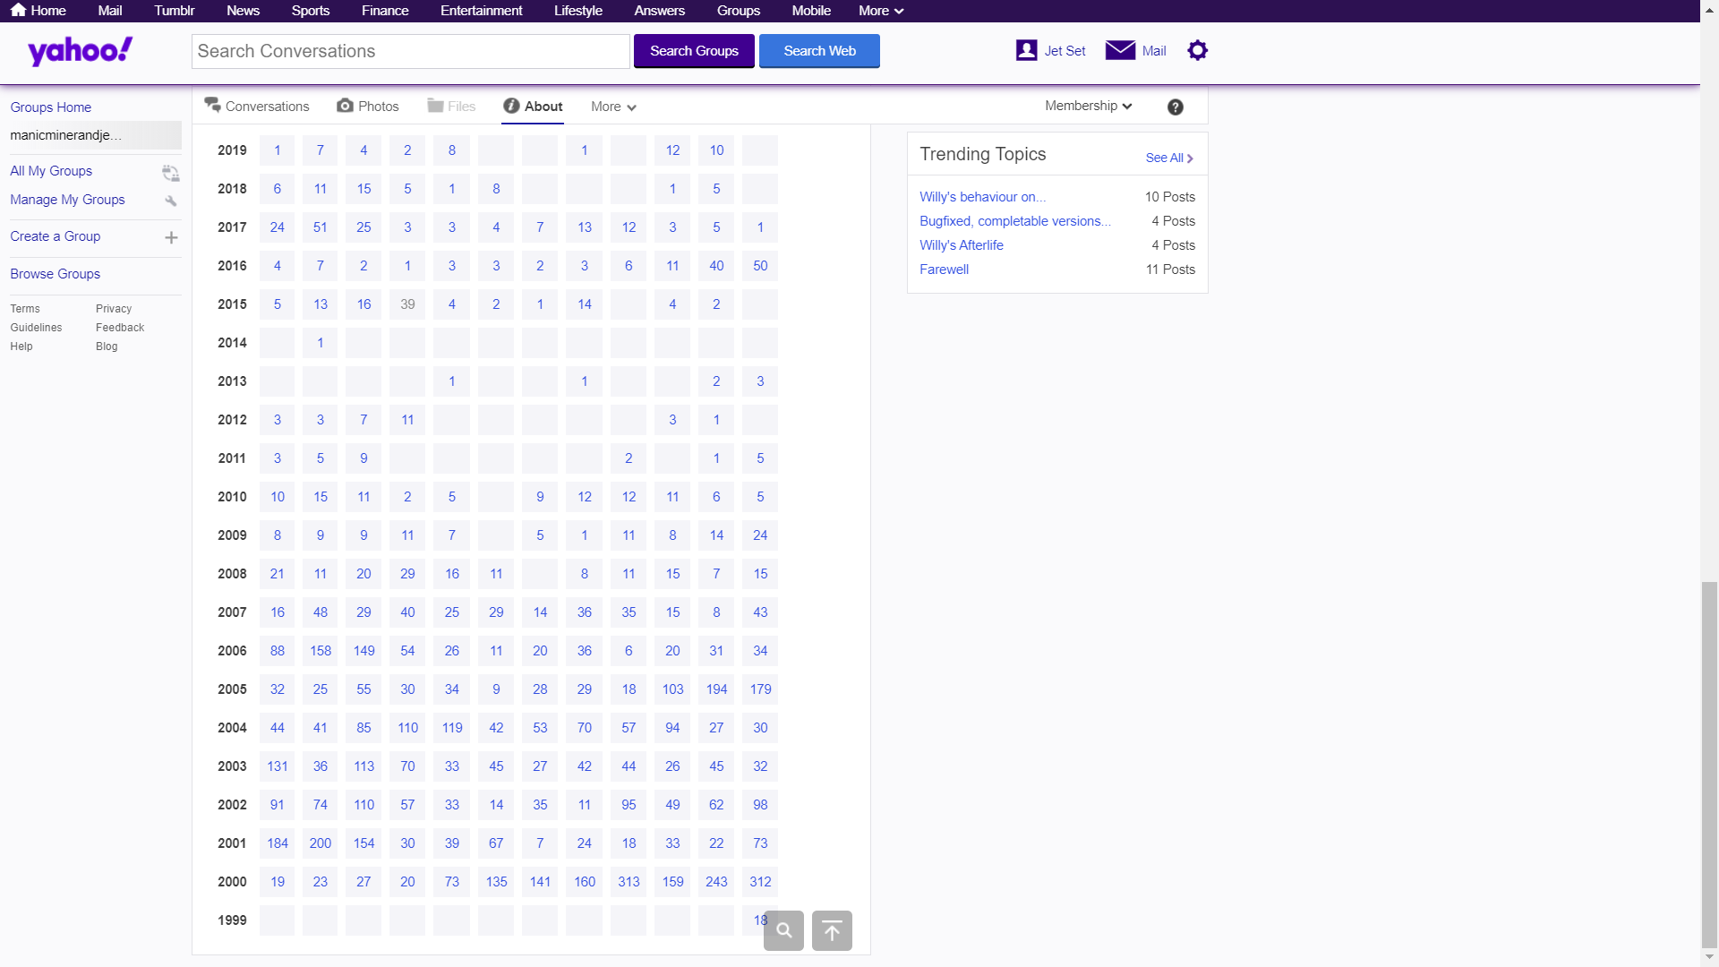This screenshot has height=967, width=1719.
Task: Click the help question mark icon
Action: pyautogui.click(x=1175, y=107)
